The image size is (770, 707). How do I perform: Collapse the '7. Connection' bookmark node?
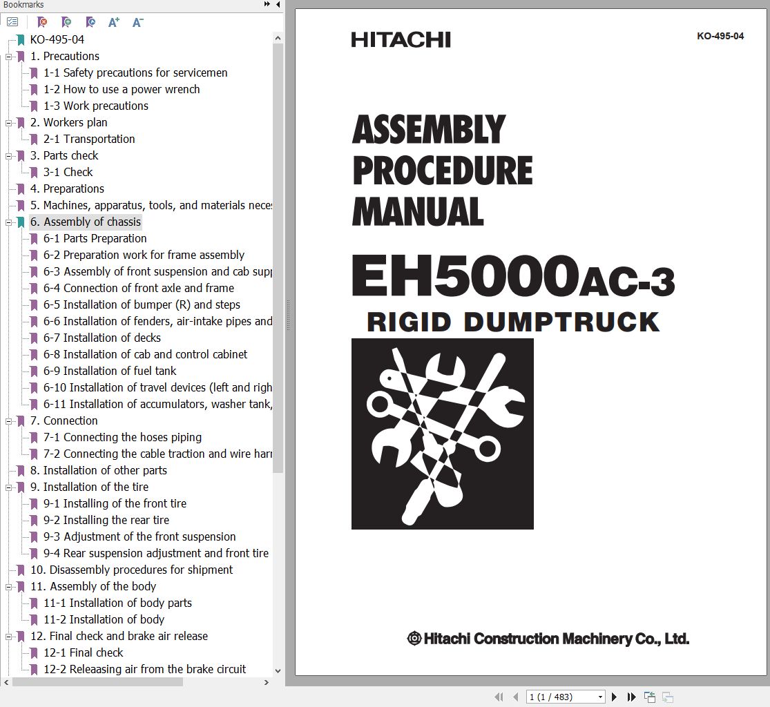pos(8,421)
